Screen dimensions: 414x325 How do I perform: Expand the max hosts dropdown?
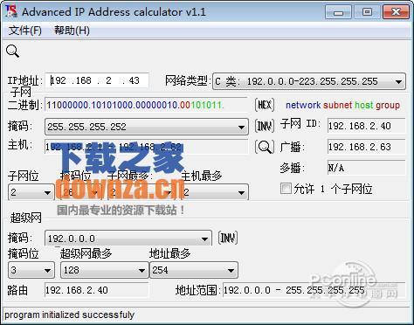point(215,192)
